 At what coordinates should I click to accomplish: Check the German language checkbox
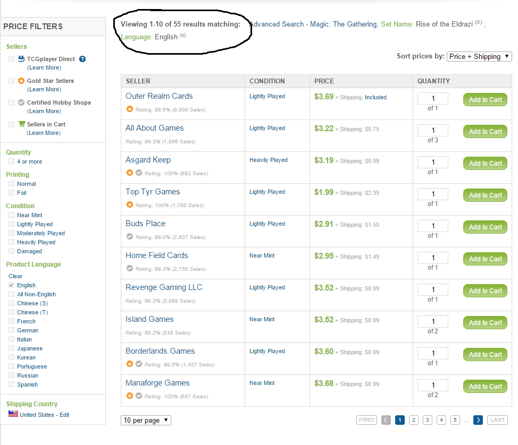[x=12, y=330]
